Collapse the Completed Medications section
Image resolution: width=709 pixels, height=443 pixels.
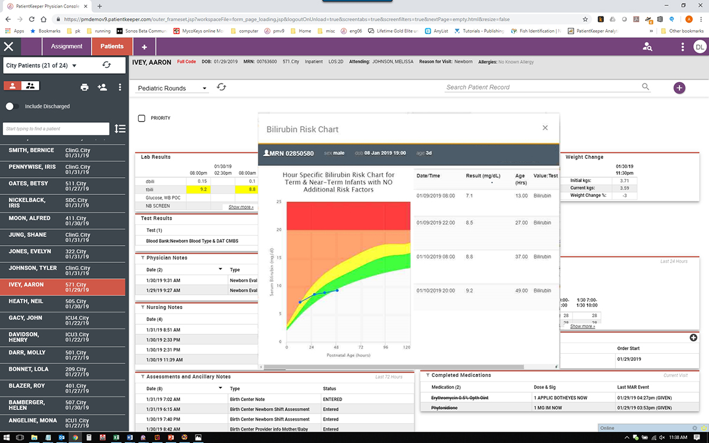(427, 375)
